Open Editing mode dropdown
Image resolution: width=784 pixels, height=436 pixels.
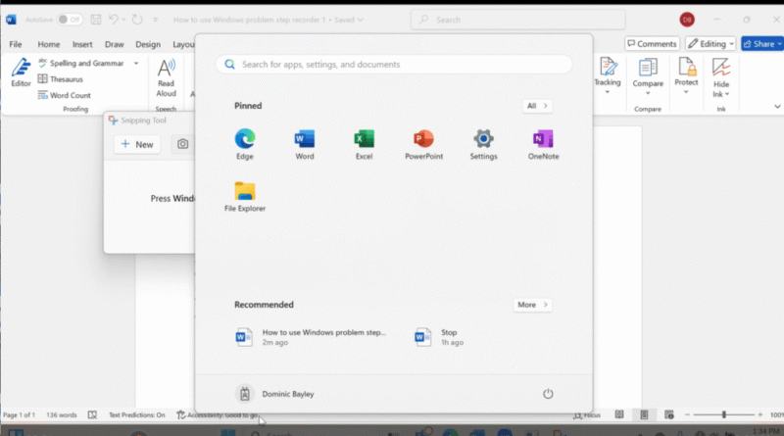[x=710, y=44]
